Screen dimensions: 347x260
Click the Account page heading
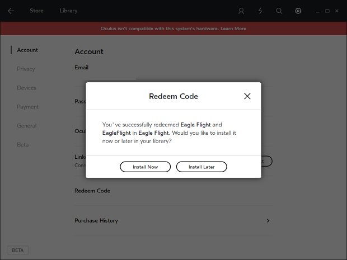coord(89,51)
